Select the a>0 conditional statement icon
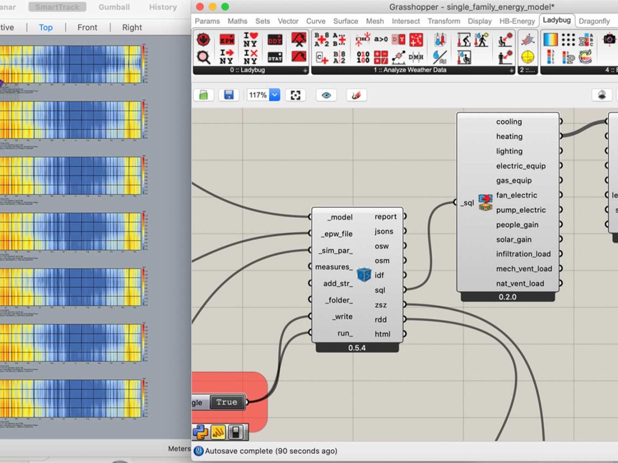Screen dimensions: 618x463 tap(381, 39)
